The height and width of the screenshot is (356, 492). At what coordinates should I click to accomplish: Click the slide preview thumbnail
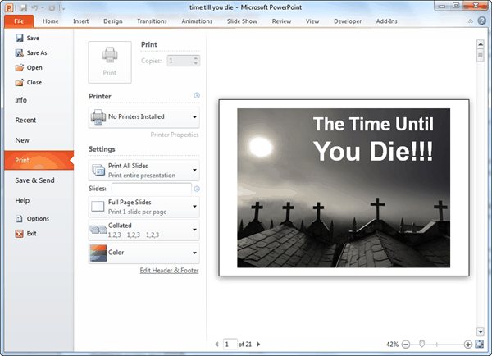(x=344, y=188)
